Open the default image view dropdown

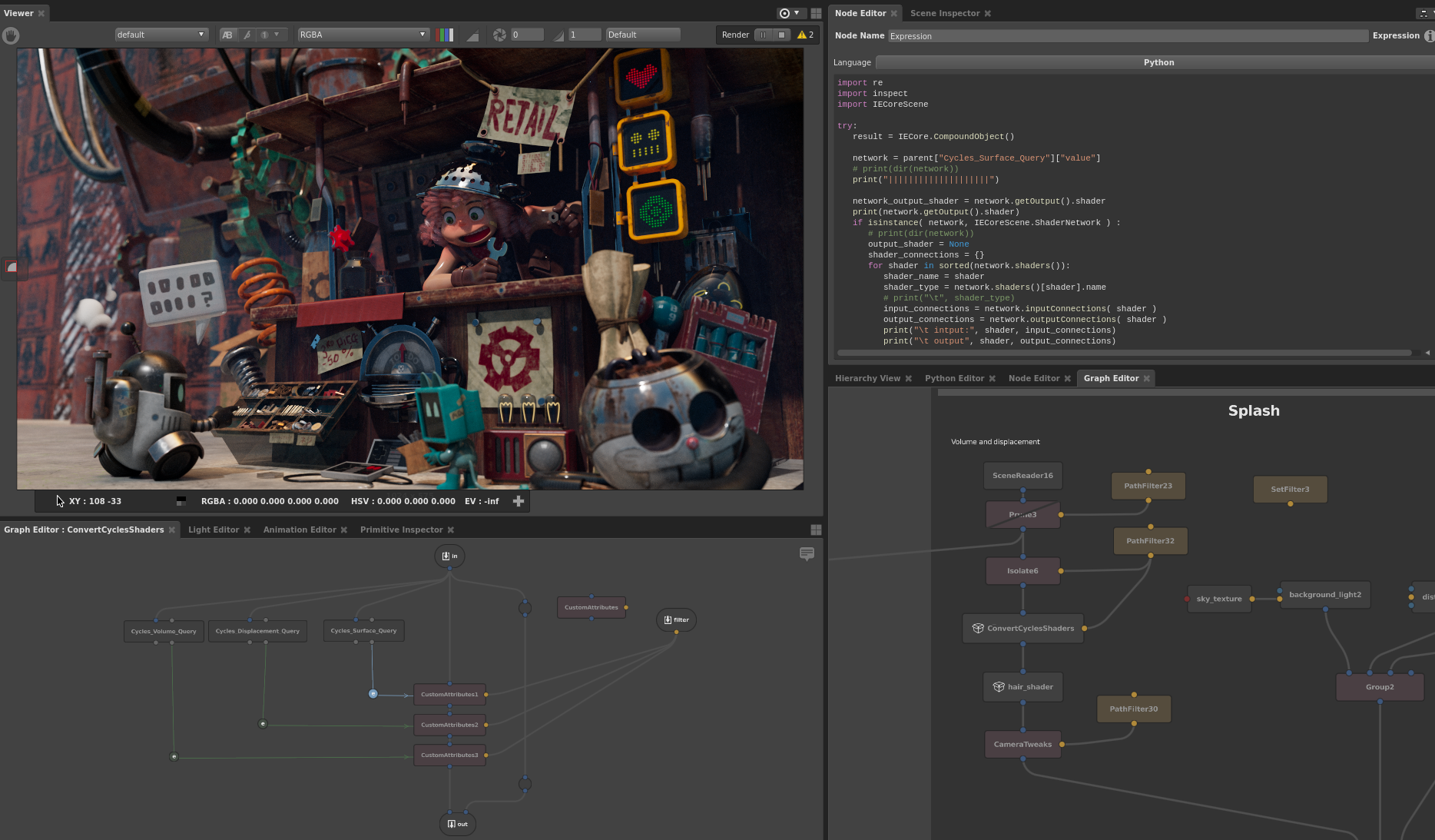click(161, 35)
